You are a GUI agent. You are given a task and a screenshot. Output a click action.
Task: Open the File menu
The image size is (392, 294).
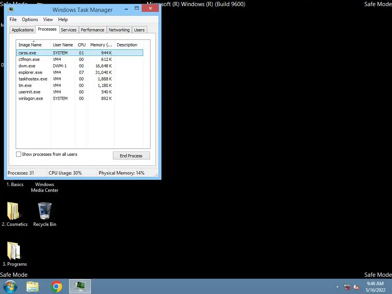[x=13, y=20]
